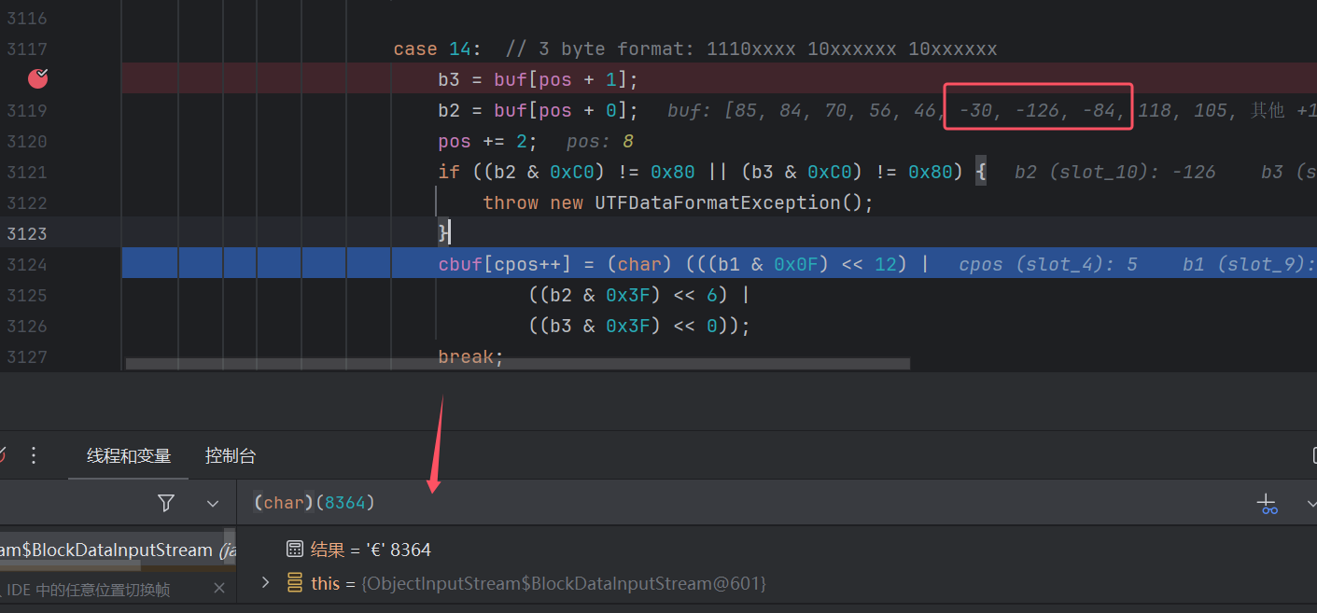
Task: Click the case 14: label
Action: click(x=438, y=49)
